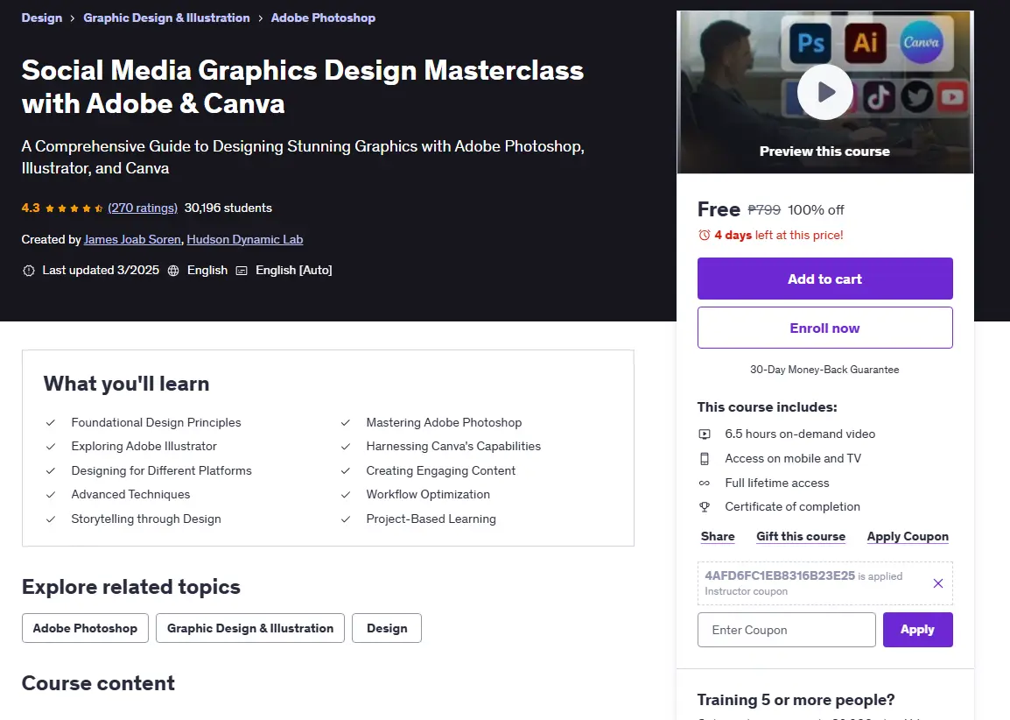Viewport: 1010px width, 720px height.
Task: Click the Twitter bird icon in preview
Action: pos(916,97)
